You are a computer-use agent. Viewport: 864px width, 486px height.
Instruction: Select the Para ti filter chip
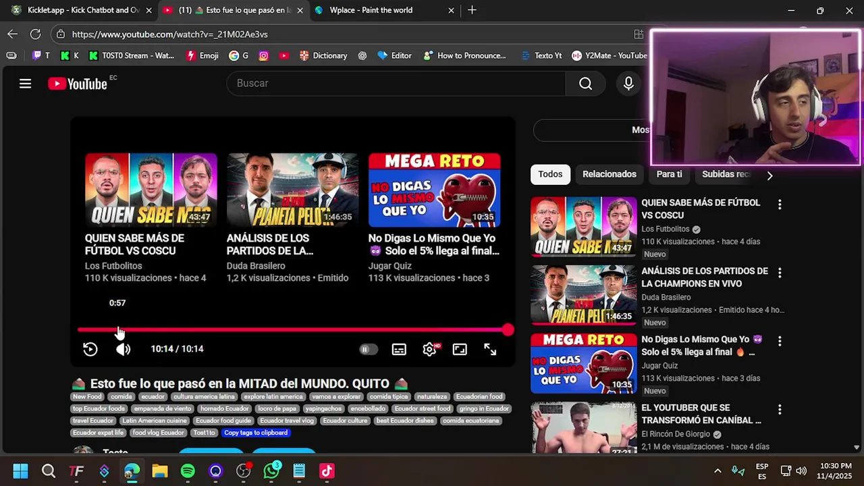(x=670, y=174)
